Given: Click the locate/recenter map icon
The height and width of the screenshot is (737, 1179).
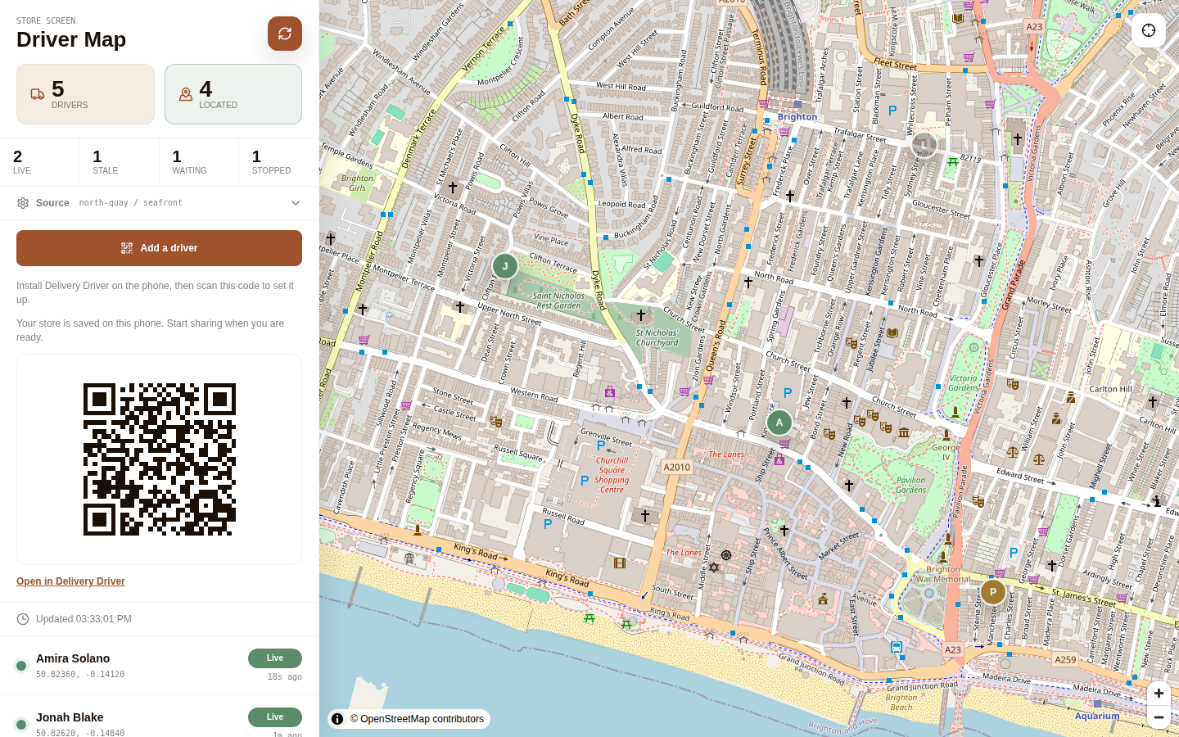Looking at the screenshot, I should point(1149,30).
